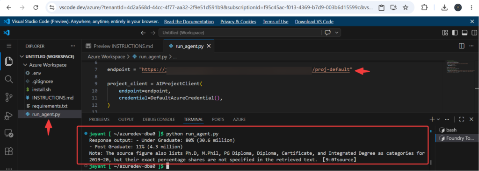479x171 pixels.
Task: Create a new terminal with plus icon
Action: point(432,119)
